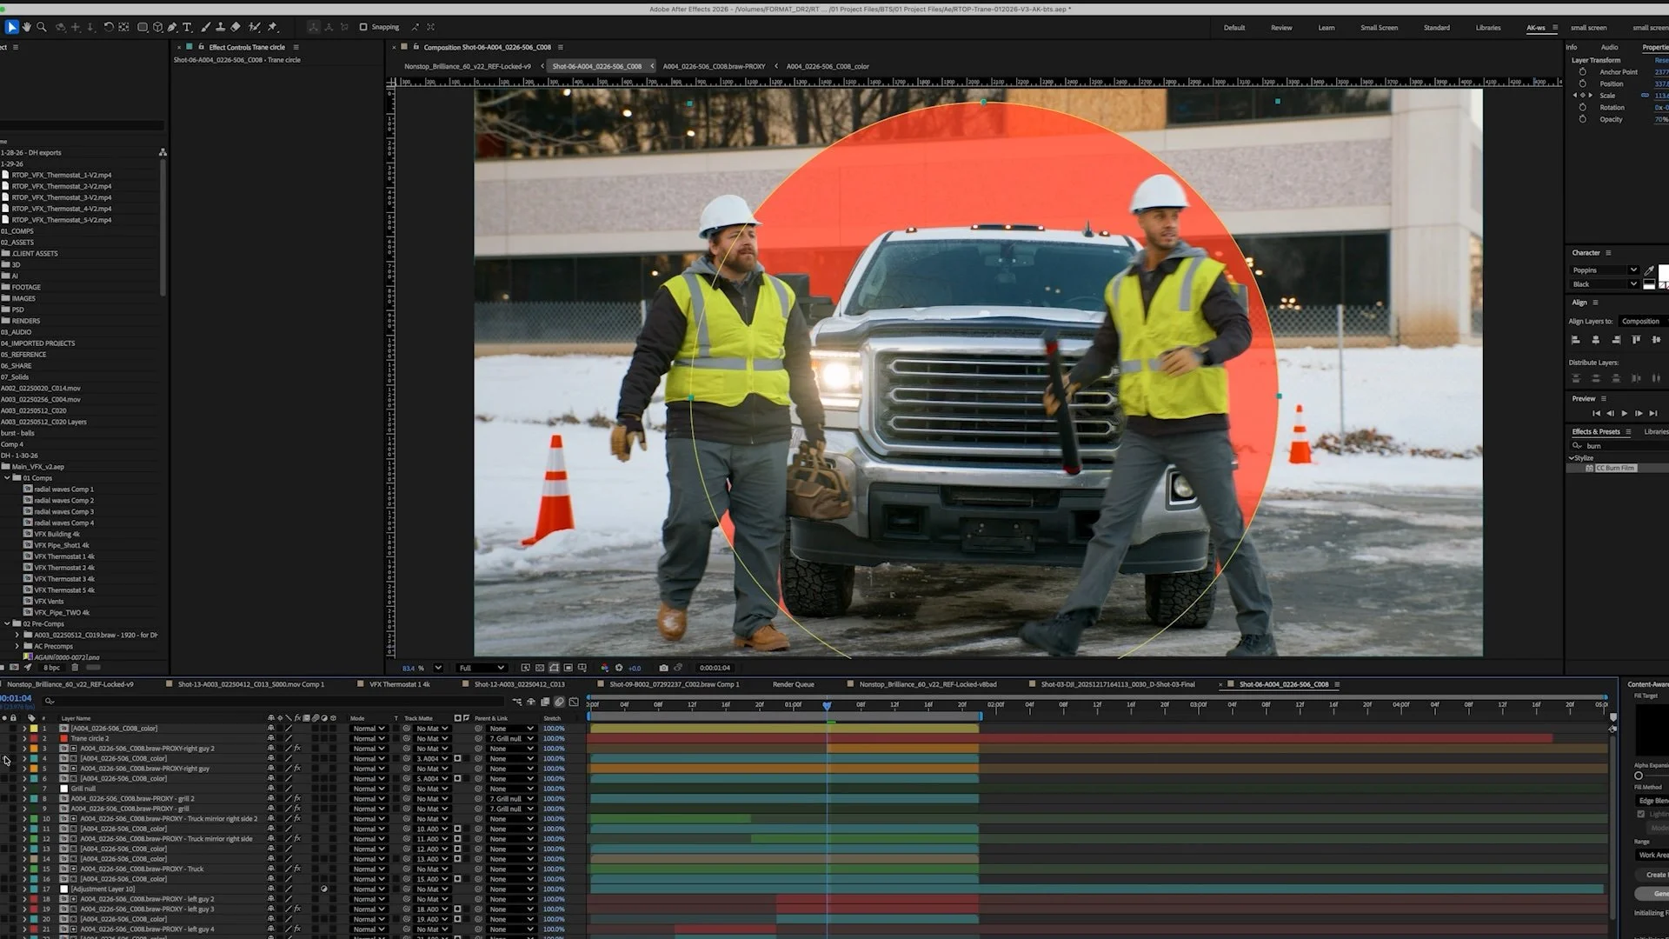Toggle visibility of Grill null layer
The height and width of the screenshot is (939, 1669).
click(4, 789)
